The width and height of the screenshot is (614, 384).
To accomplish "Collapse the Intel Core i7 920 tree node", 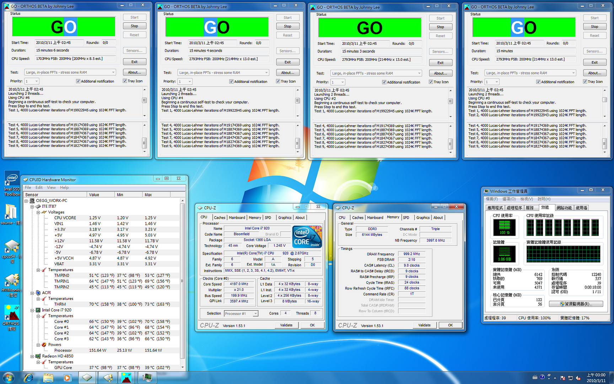I will pyautogui.click(x=32, y=310).
